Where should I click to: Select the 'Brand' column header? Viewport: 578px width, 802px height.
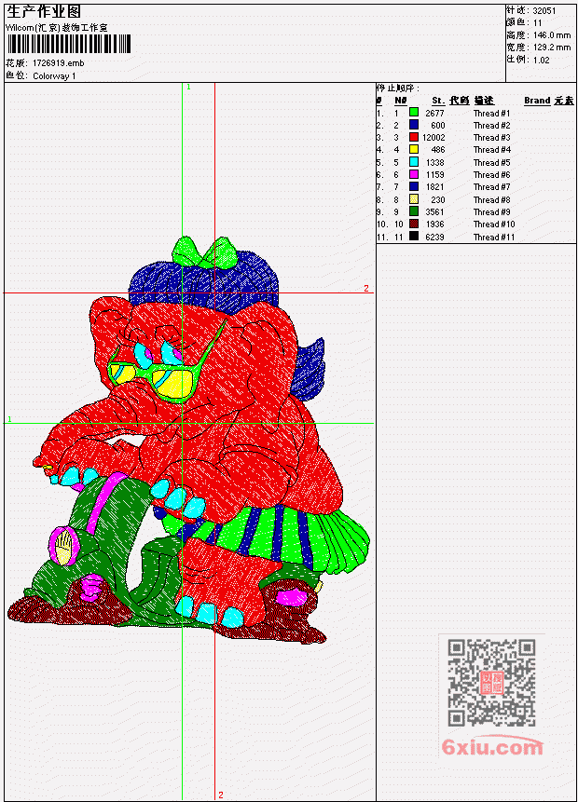(x=537, y=101)
